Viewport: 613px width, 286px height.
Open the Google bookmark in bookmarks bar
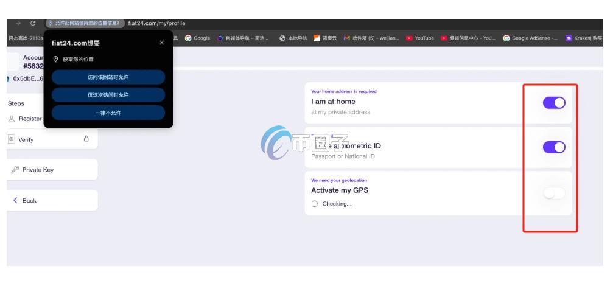click(x=198, y=38)
